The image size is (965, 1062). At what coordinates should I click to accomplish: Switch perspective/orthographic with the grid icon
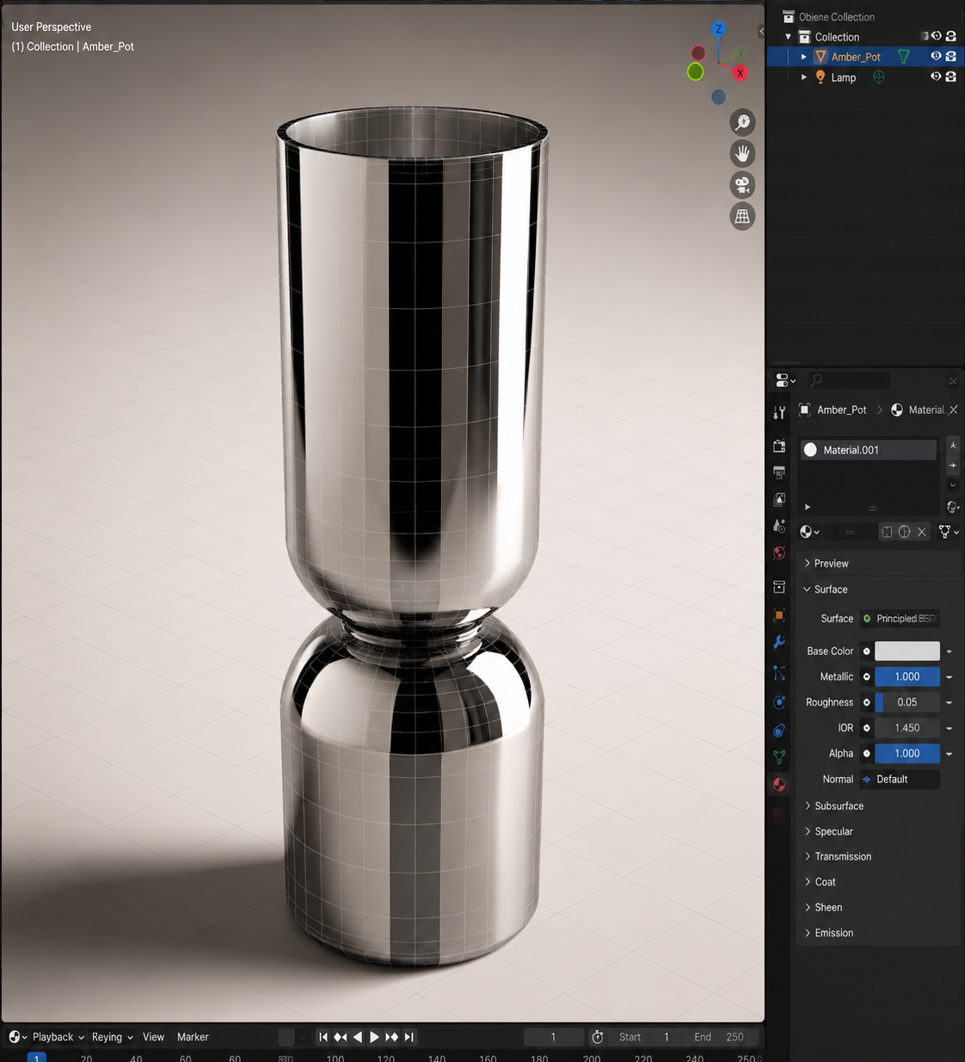[x=742, y=216]
